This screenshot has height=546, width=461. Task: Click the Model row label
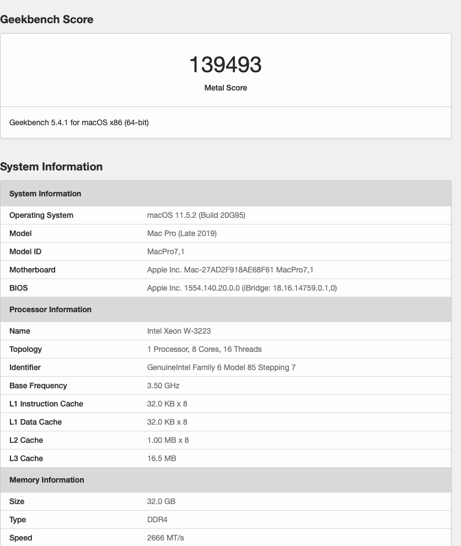(x=20, y=233)
